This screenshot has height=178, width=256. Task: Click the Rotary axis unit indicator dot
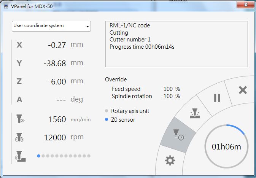[107, 111]
